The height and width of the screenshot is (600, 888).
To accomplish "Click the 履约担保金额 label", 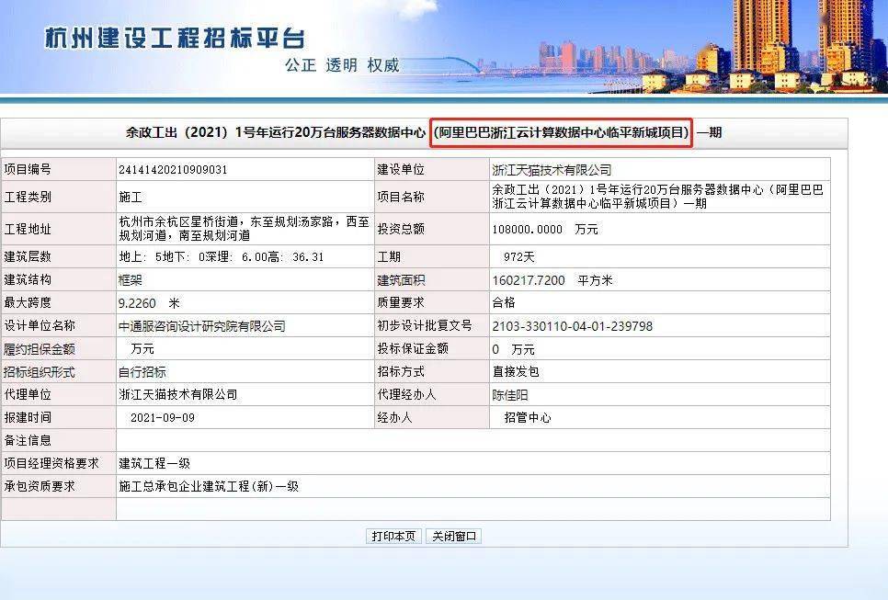I will [x=40, y=349].
